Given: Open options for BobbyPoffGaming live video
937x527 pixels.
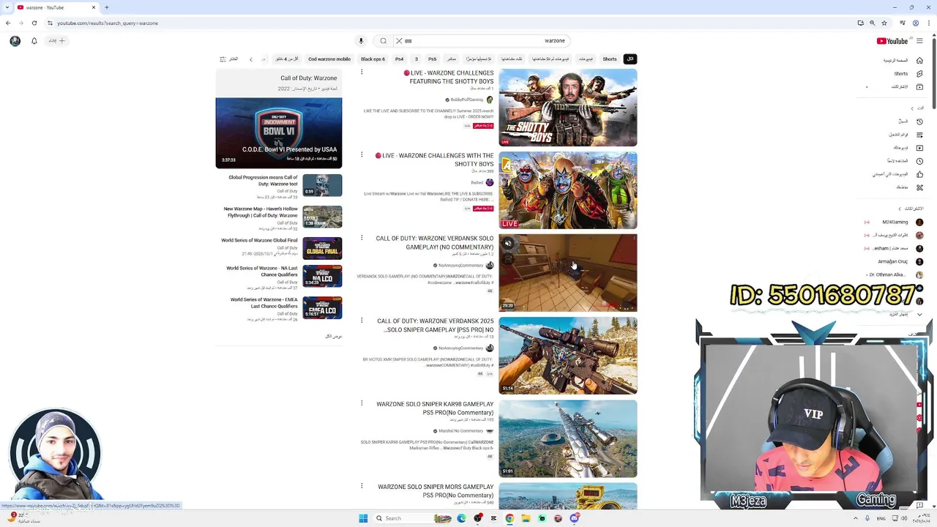Looking at the screenshot, I should (x=362, y=72).
